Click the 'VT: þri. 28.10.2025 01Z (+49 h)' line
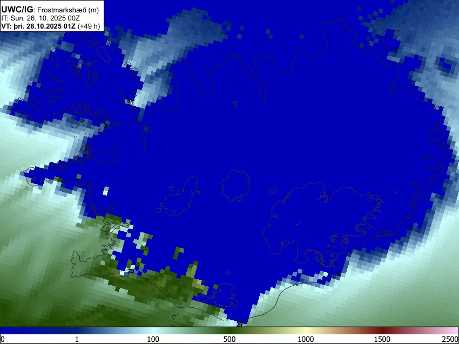 click(x=51, y=26)
